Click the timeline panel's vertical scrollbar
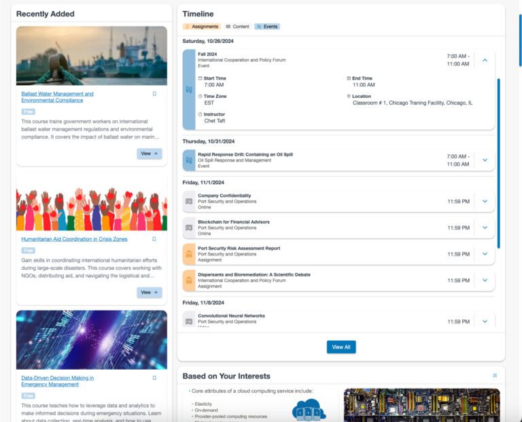 (498, 163)
